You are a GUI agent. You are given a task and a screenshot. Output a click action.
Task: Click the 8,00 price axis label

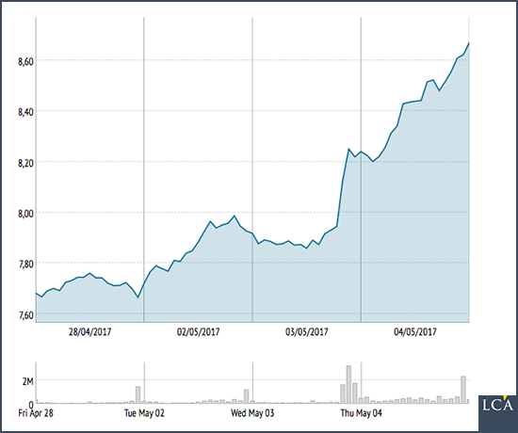pos(25,214)
